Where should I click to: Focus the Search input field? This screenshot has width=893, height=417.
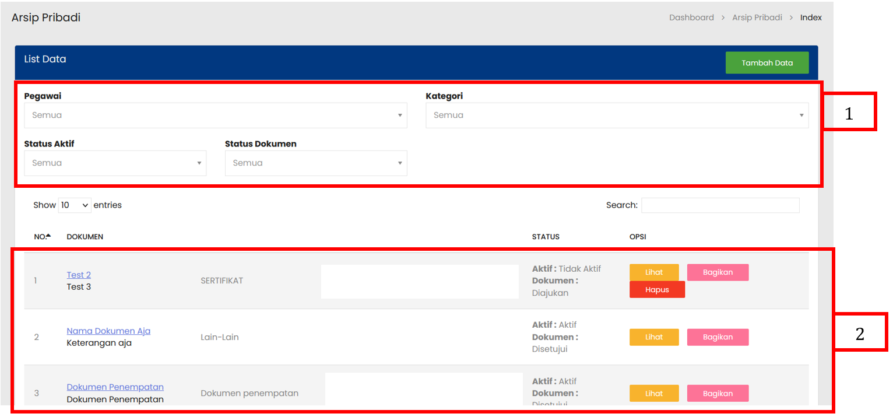pos(720,205)
